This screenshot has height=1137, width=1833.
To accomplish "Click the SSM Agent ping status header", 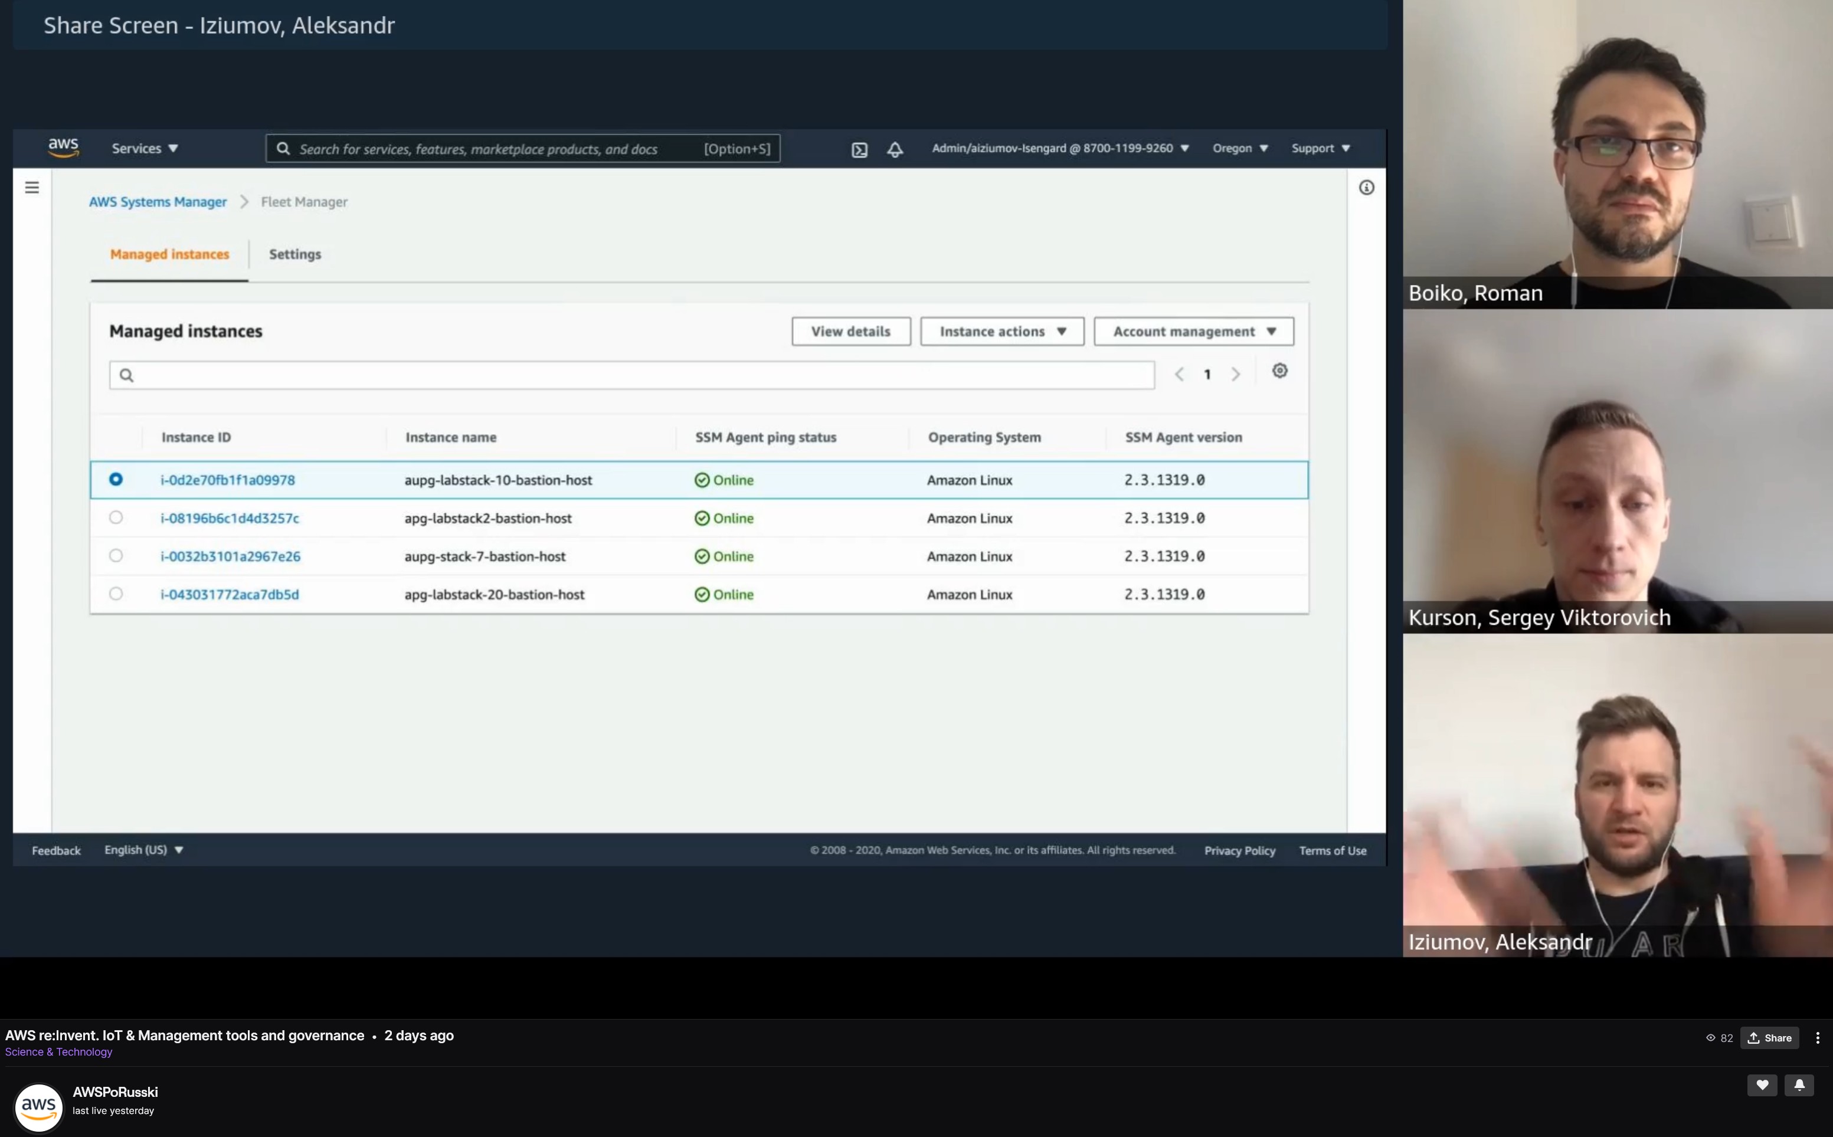I will pyautogui.click(x=765, y=437).
